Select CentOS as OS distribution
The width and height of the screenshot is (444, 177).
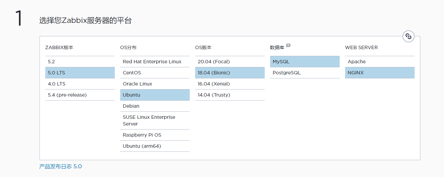click(155, 73)
